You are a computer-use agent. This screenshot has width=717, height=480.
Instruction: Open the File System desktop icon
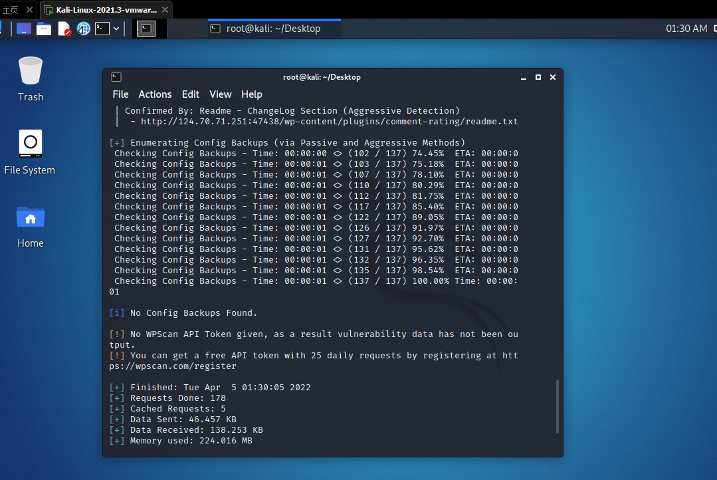coord(30,152)
